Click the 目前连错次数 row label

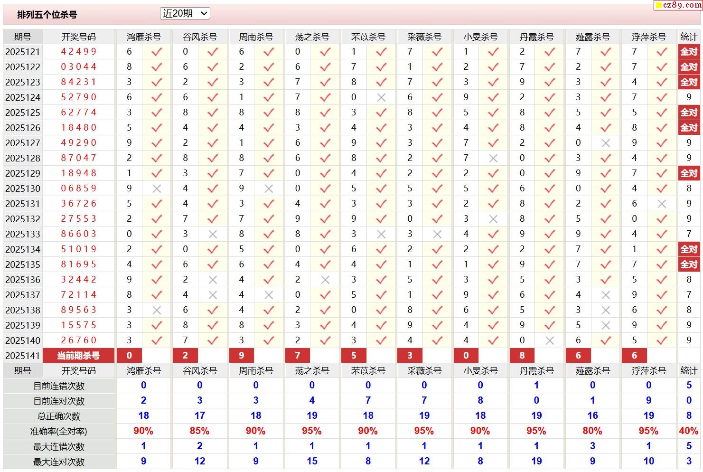(x=59, y=386)
